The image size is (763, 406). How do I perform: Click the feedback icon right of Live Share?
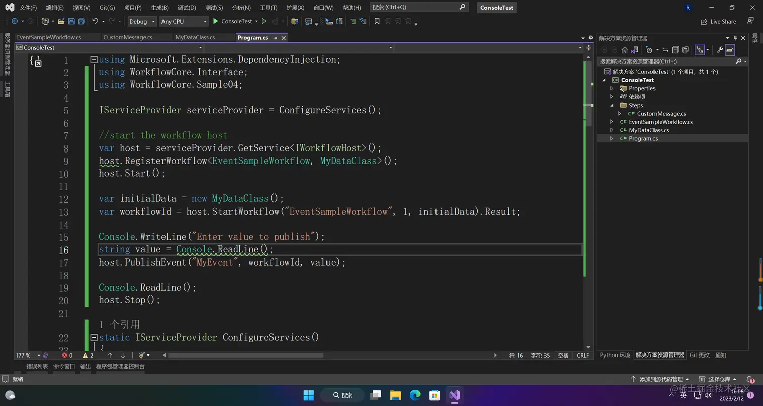click(x=750, y=21)
